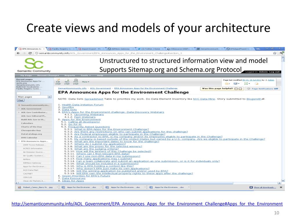297x223 pixels.
Task: Switch to the Facility Registry tab
Action: point(61,49)
